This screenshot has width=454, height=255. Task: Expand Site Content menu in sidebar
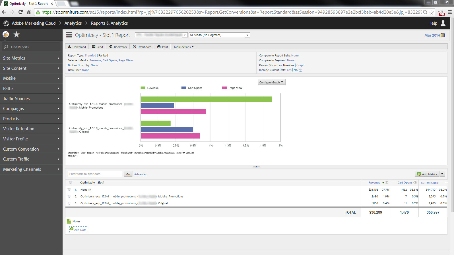[x=31, y=68]
